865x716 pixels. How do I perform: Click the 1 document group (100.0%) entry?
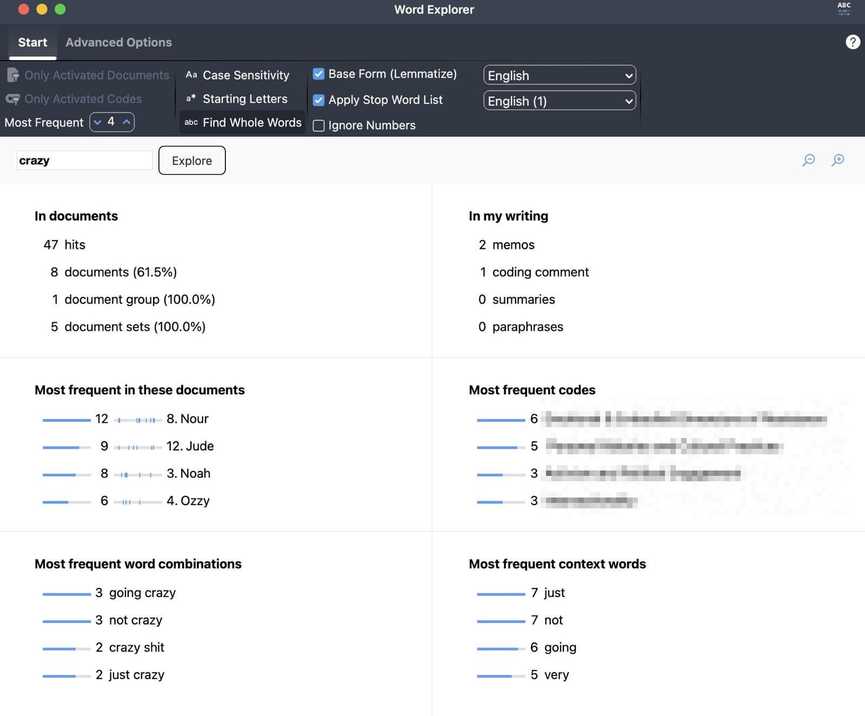(134, 300)
